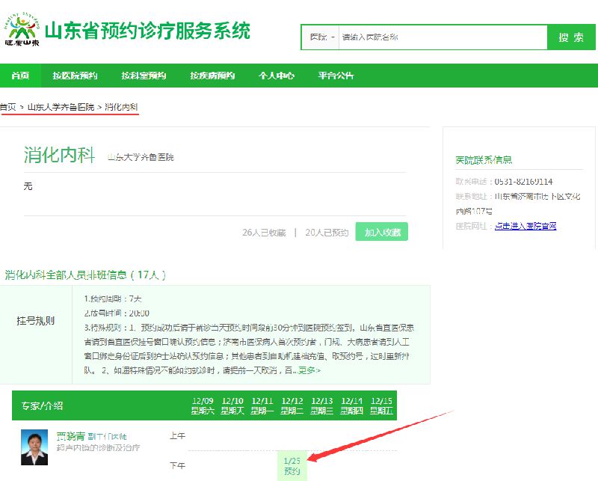Open doctor 贾晓青 name link

(x=70, y=436)
